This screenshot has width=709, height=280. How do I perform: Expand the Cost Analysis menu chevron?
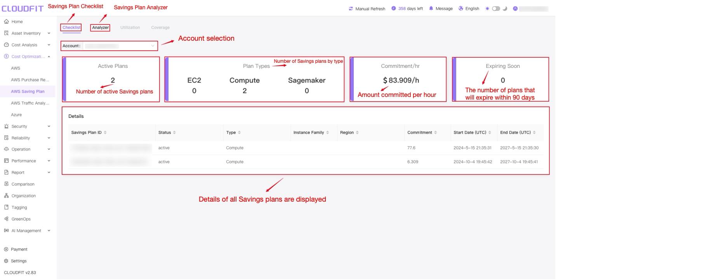coord(49,45)
